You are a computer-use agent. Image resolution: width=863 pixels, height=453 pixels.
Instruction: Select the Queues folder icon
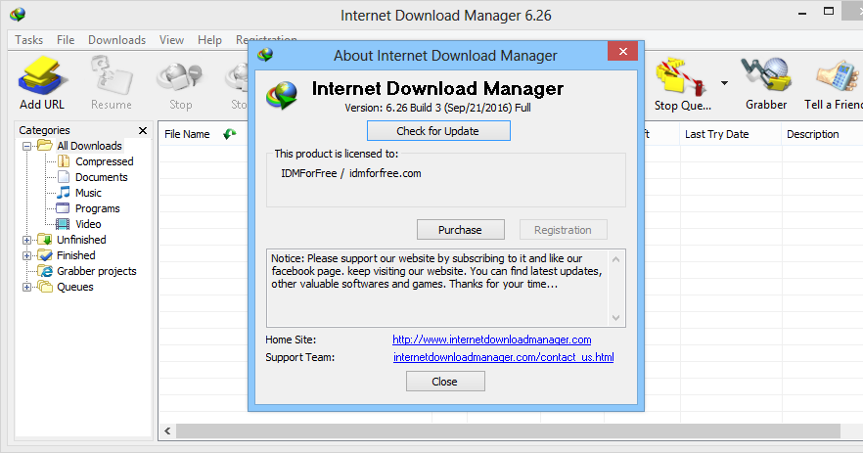click(x=45, y=287)
